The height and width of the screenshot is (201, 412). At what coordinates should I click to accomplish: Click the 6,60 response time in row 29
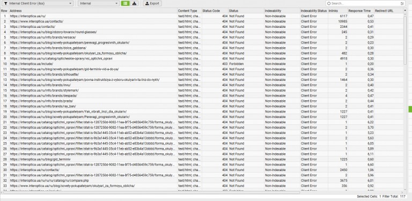[371, 165]
